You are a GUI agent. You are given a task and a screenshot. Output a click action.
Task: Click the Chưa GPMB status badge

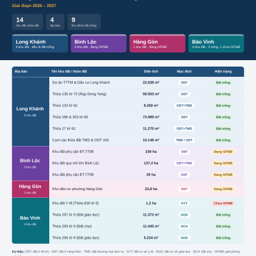[223, 204]
